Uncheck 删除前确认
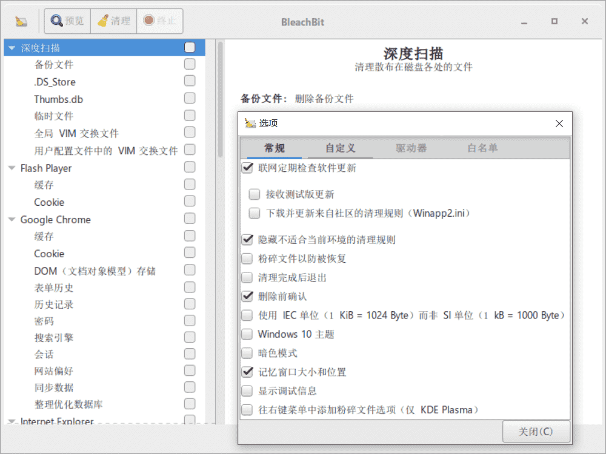Screen dimensions: 606x454 (x=247, y=296)
